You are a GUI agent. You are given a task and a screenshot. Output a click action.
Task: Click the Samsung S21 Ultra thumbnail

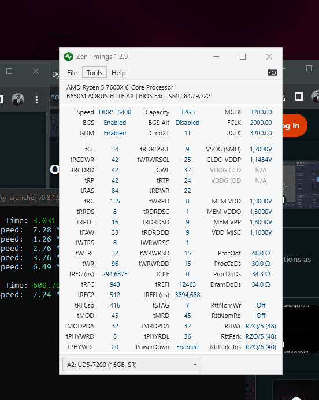pos(301,328)
